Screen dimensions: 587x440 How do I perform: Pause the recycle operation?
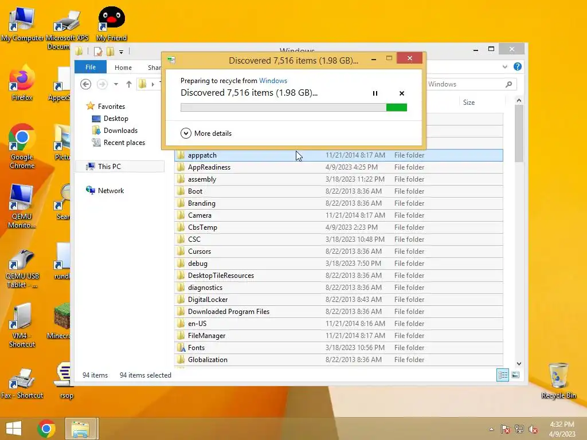click(375, 93)
